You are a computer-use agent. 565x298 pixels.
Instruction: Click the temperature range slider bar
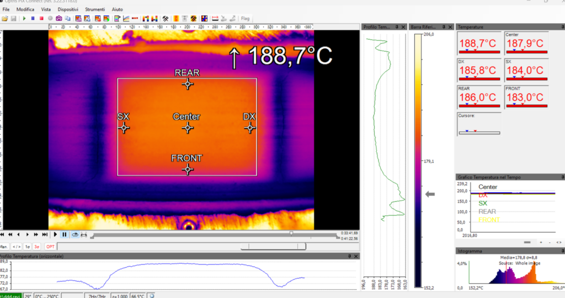tap(273, 246)
